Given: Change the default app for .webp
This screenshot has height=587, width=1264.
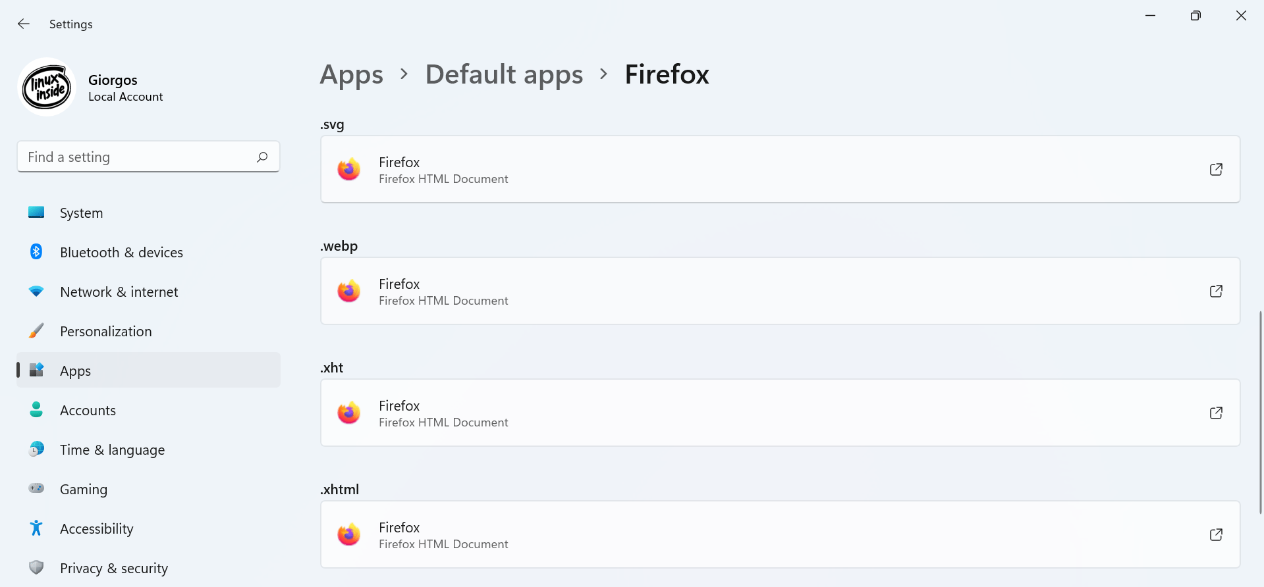Looking at the screenshot, I should click(780, 291).
